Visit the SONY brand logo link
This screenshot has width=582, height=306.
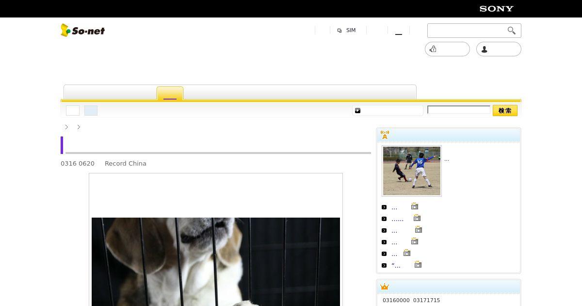click(x=496, y=9)
